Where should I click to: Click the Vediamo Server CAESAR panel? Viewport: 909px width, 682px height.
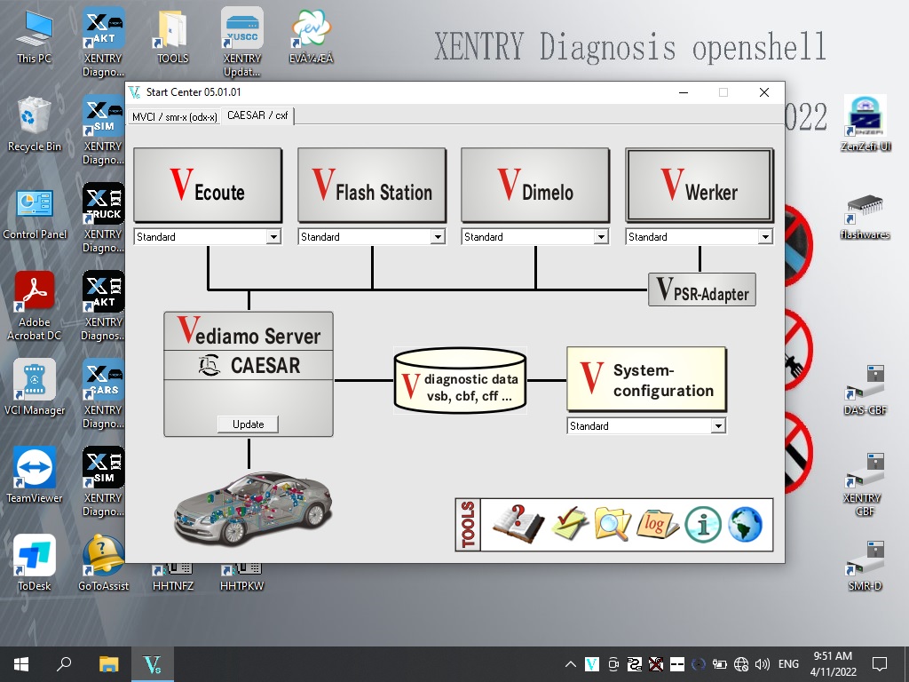[x=249, y=374]
